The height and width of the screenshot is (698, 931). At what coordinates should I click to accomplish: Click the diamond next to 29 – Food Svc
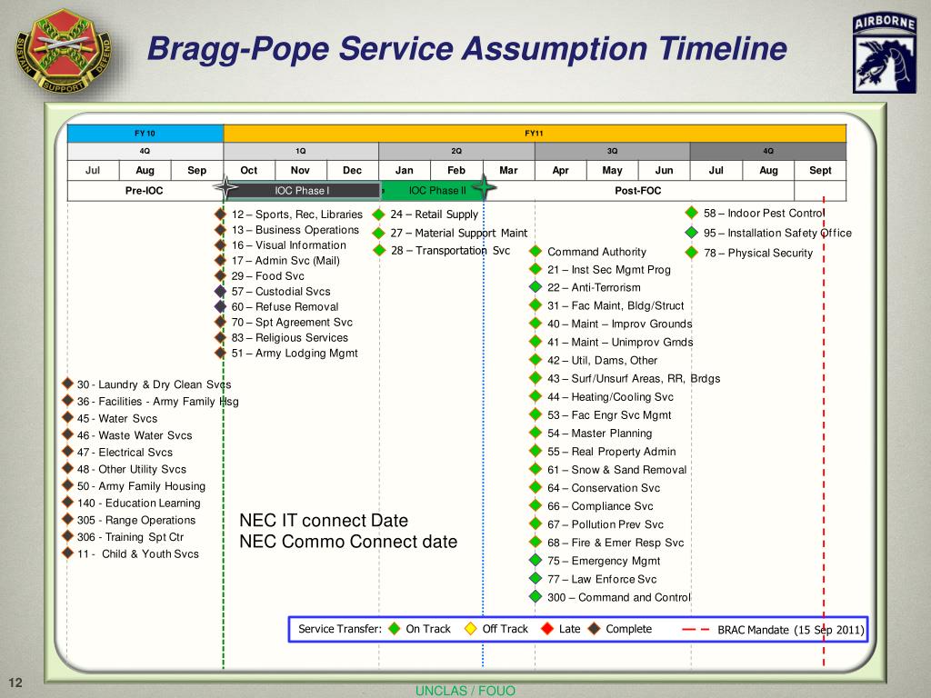(x=220, y=275)
